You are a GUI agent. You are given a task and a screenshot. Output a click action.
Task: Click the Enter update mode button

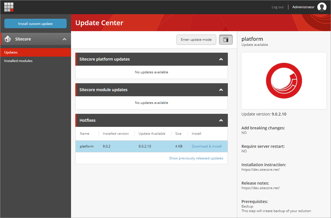(x=196, y=40)
